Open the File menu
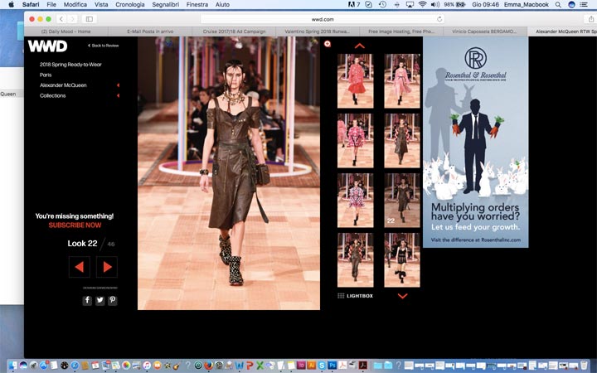Viewport: 597px width, 373px height. 51,5
